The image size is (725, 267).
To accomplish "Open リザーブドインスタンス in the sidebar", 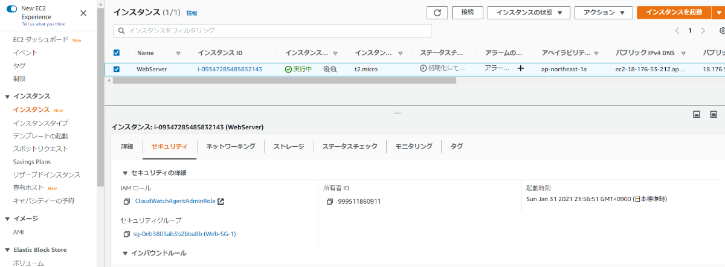I will point(47,175).
